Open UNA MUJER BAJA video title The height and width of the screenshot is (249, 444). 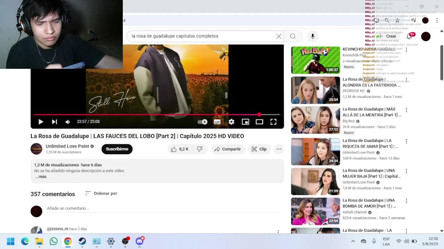click(372, 173)
